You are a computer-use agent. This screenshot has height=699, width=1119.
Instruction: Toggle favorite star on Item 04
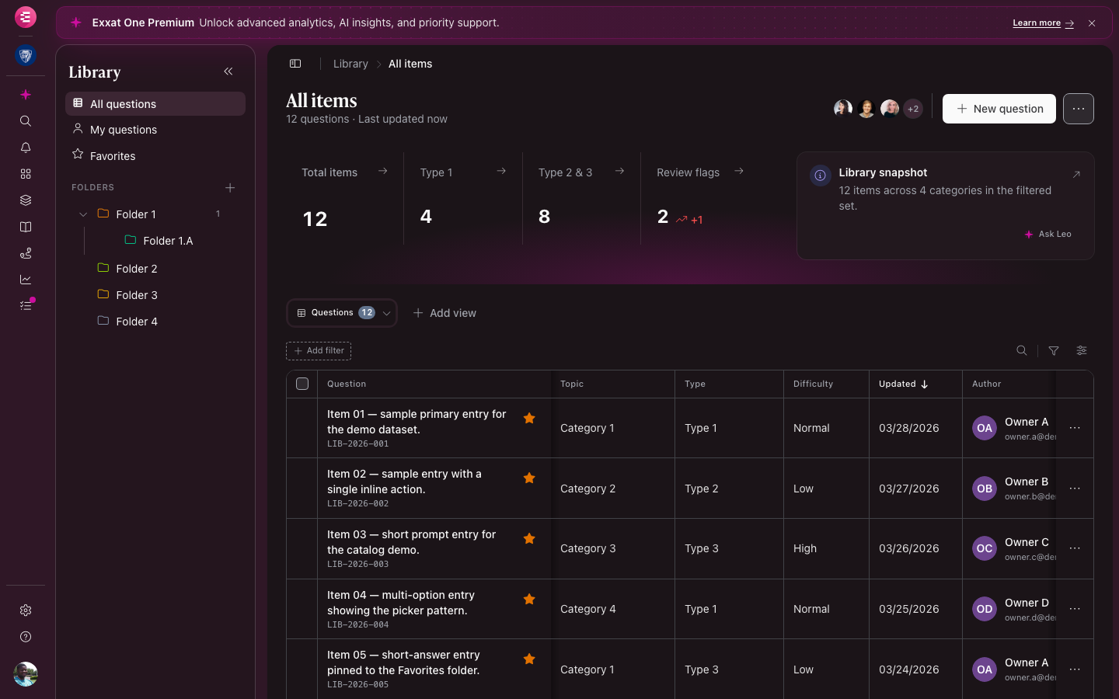(x=529, y=600)
